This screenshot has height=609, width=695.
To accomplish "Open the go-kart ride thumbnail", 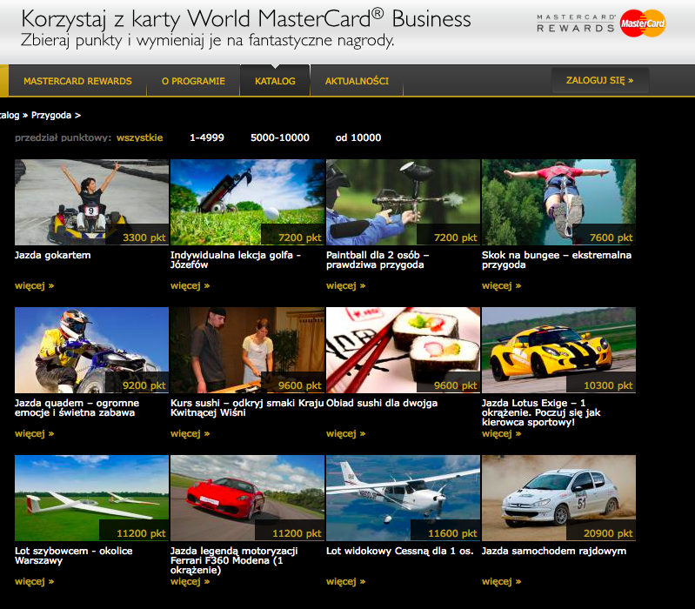I will tap(91, 202).
